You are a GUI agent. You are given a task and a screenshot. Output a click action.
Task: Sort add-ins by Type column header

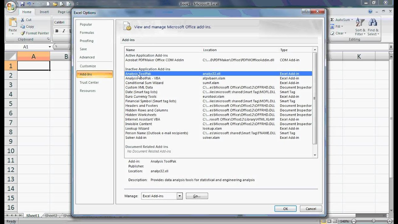295,50
